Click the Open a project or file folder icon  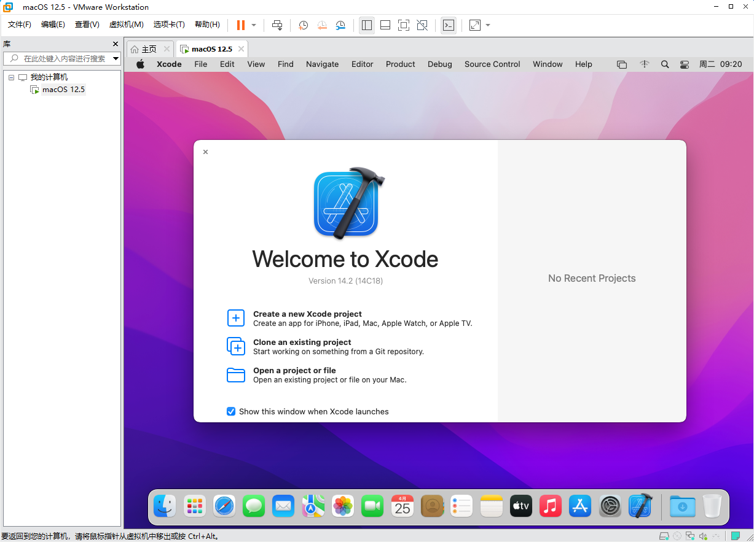(x=236, y=374)
